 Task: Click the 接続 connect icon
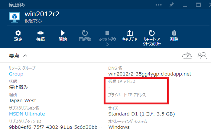(40, 33)
